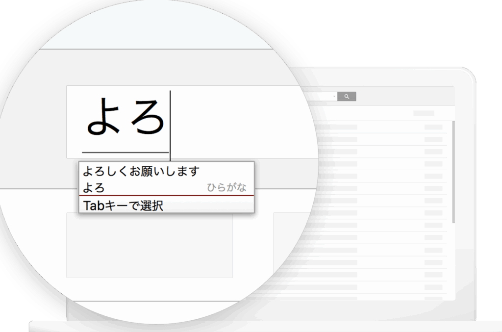Image resolution: width=502 pixels, height=332 pixels.
Task: Click the Tabキーで選択 hint row
Action: click(123, 205)
